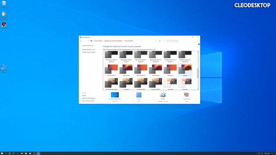Select the Ubuntu V2 theme
The height and width of the screenshot is (155, 276).
pos(170,70)
